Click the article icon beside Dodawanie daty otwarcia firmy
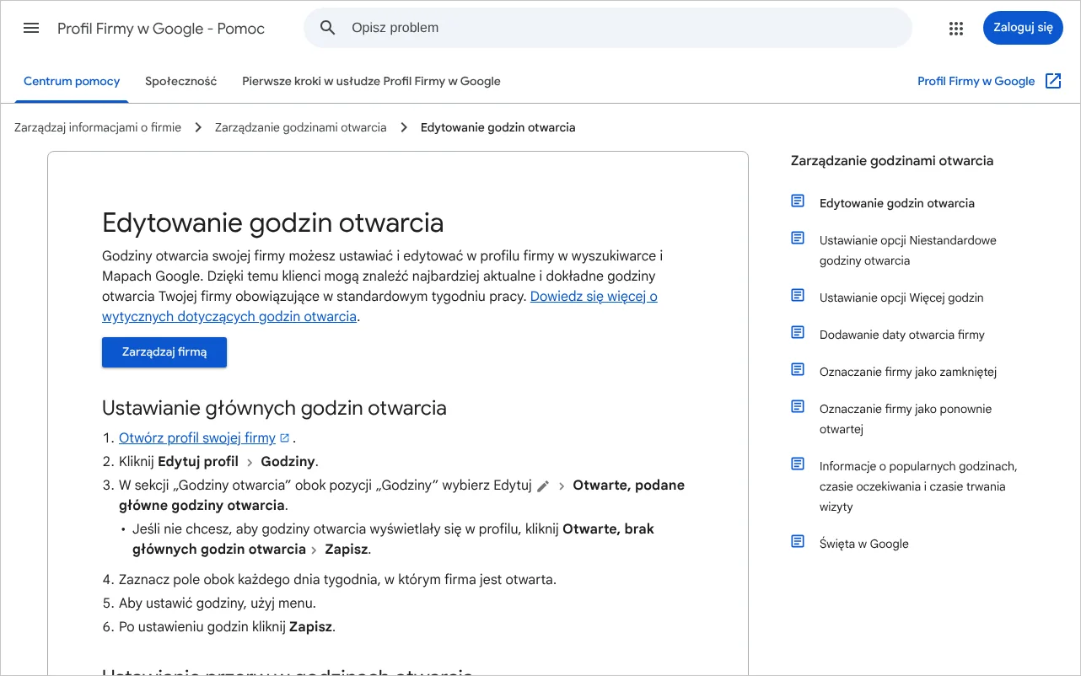This screenshot has width=1081, height=676. [798, 332]
